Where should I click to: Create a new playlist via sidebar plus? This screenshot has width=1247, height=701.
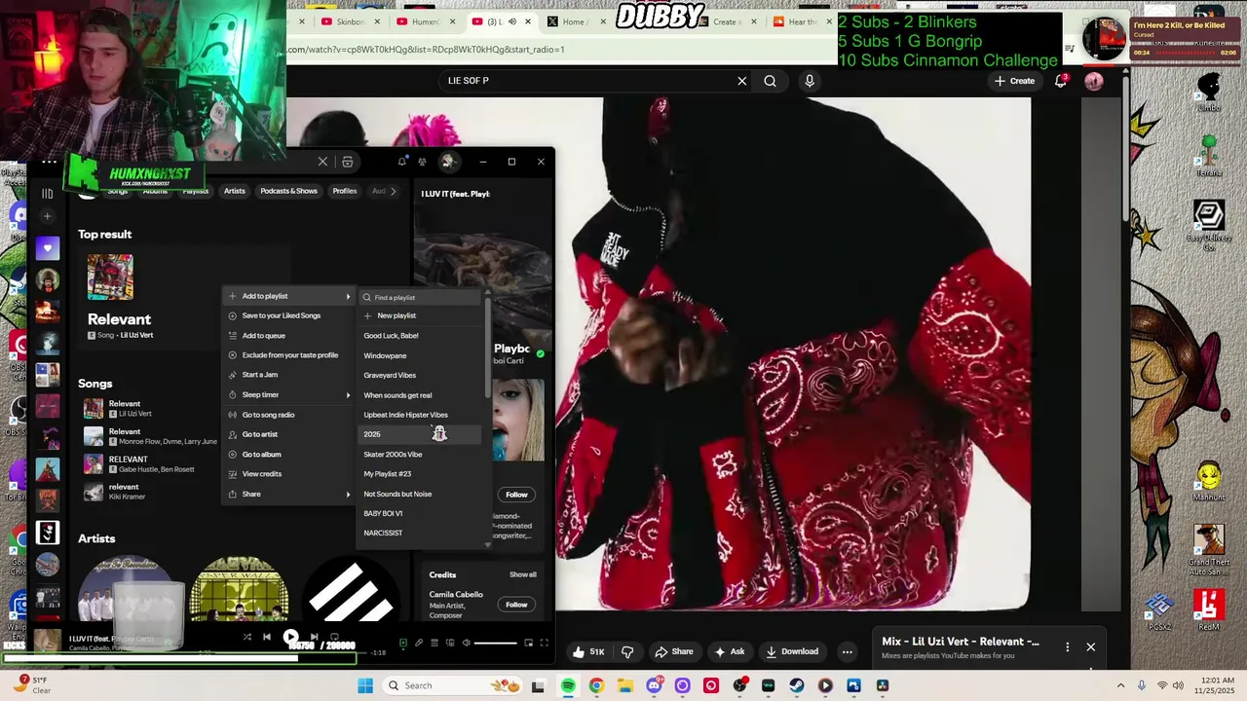tap(47, 216)
